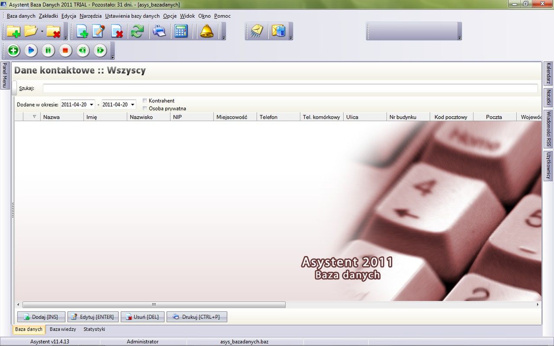
Task: Click the delete record document icon
Action: 117,31
